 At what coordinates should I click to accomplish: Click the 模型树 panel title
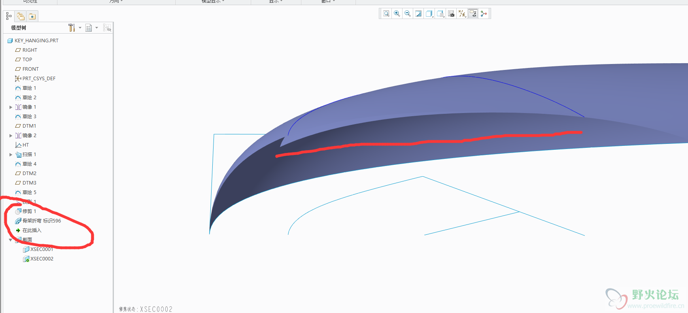pyautogui.click(x=19, y=28)
